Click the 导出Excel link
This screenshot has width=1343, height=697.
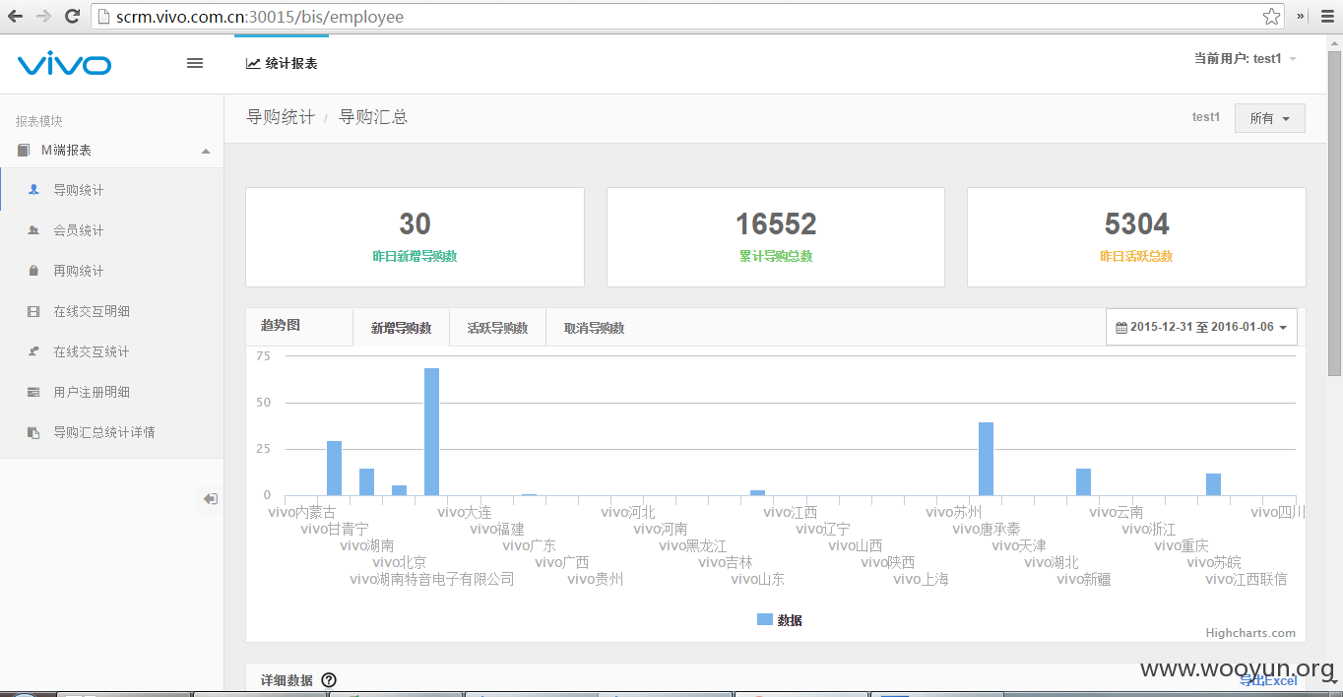click(1268, 680)
